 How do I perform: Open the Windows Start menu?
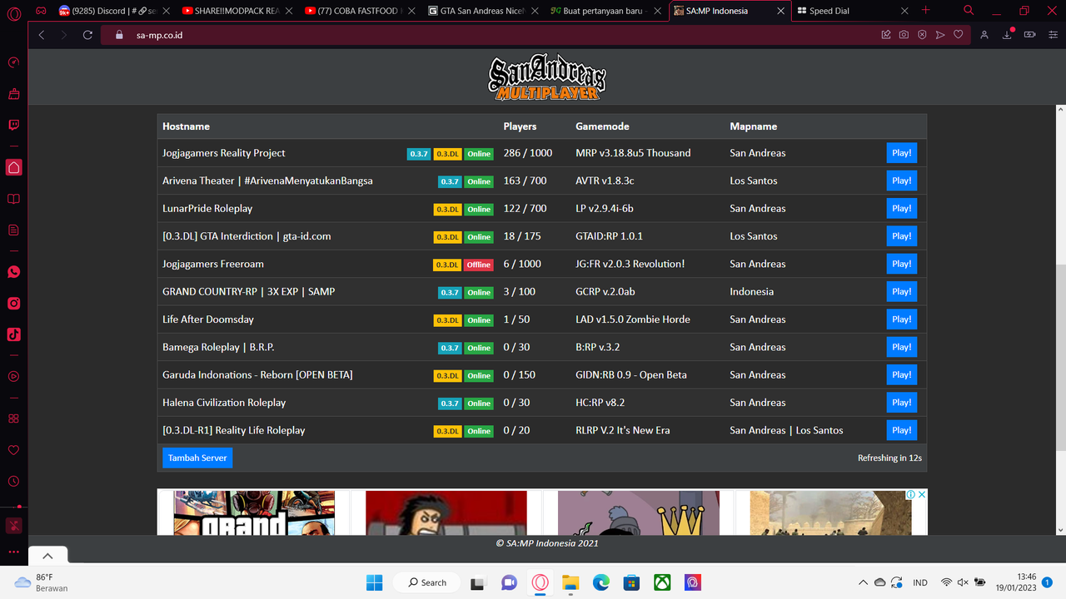(x=374, y=582)
